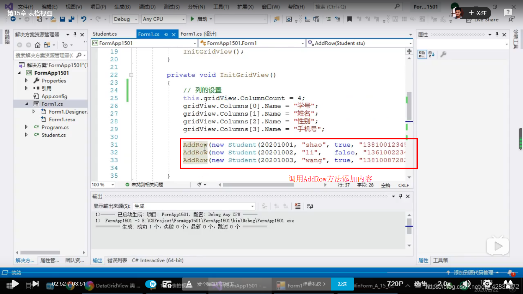Click the Live Share button
The height and width of the screenshot is (294, 523).
coord(482,20)
